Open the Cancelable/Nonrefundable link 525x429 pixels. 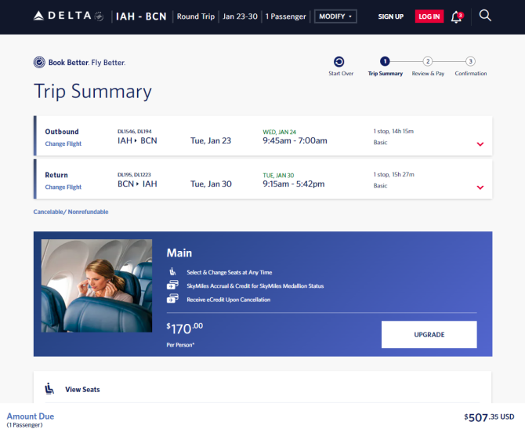pos(71,212)
